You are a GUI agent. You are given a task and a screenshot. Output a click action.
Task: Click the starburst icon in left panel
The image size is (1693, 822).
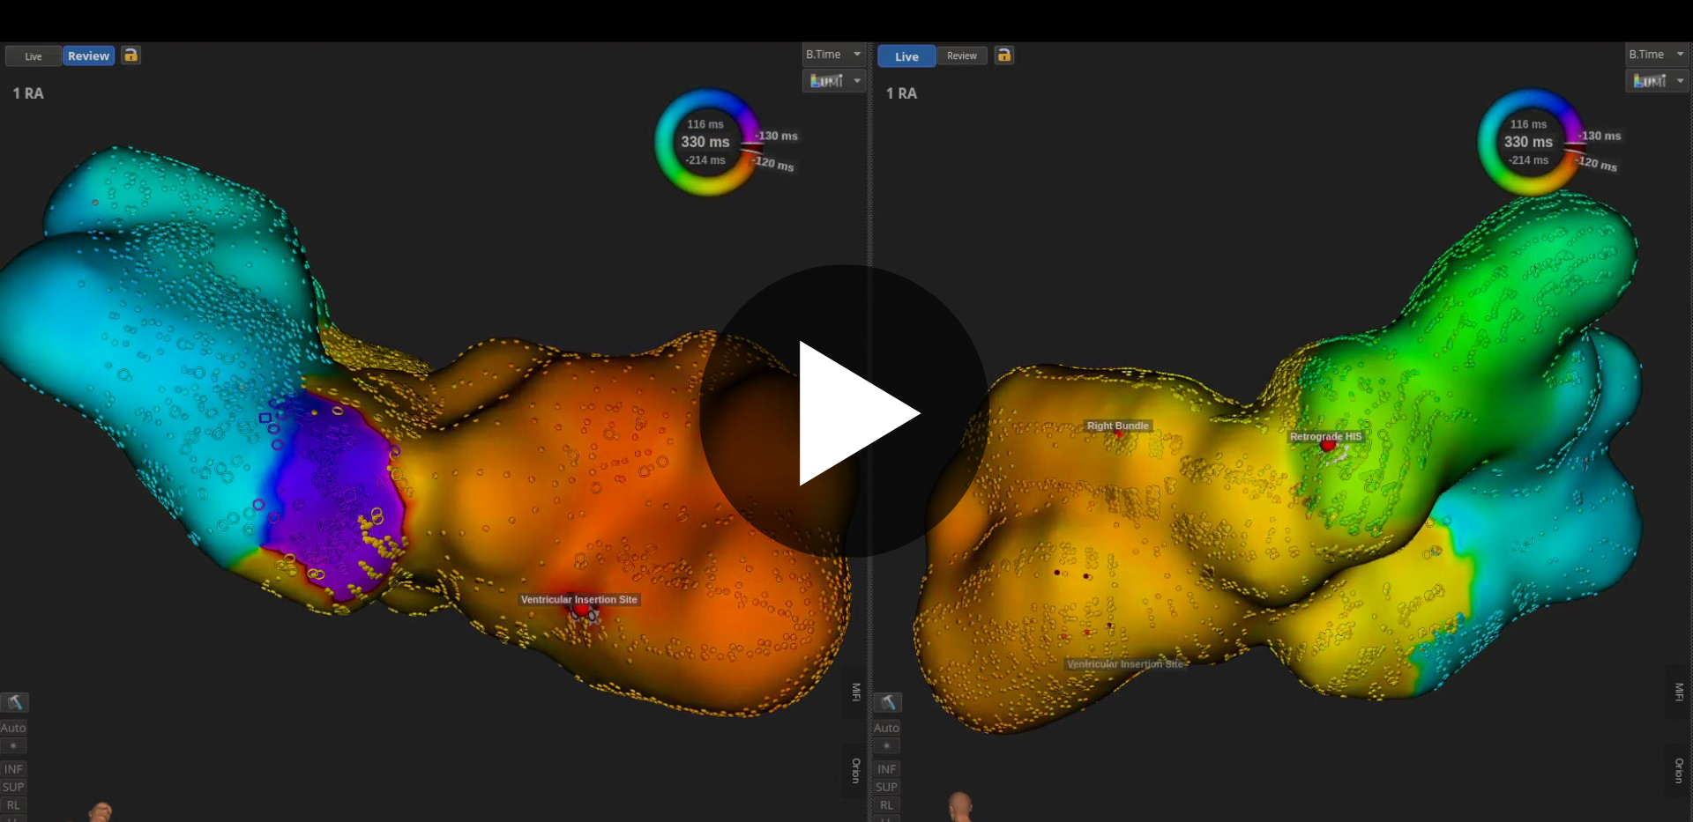click(x=13, y=746)
